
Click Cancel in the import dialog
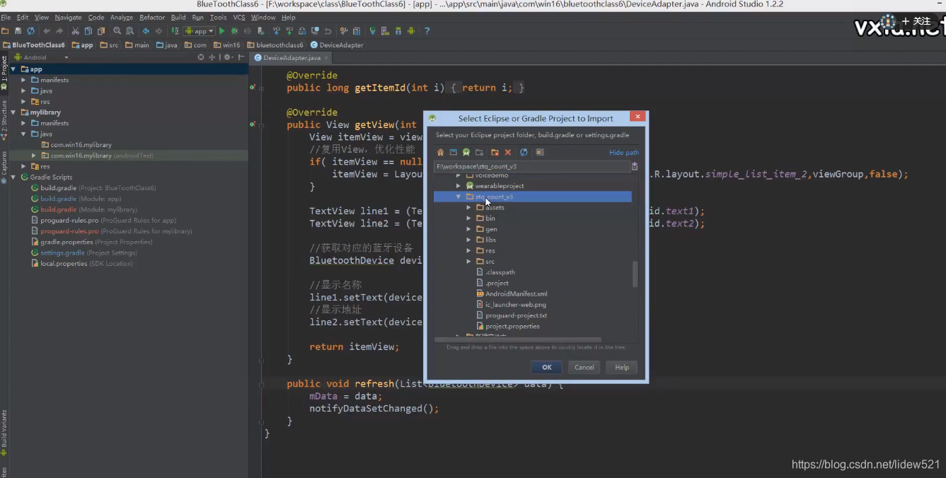(584, 368)
